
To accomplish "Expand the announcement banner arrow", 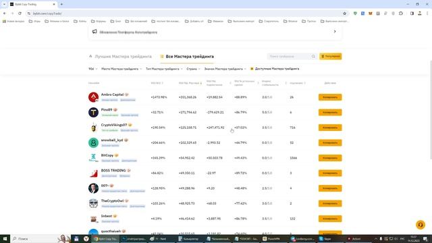I will [x=335, y=32].
